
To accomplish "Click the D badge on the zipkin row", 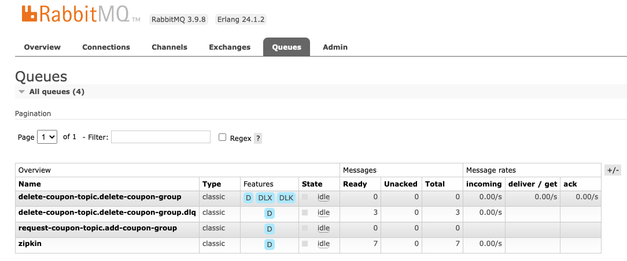I will 269,244.
